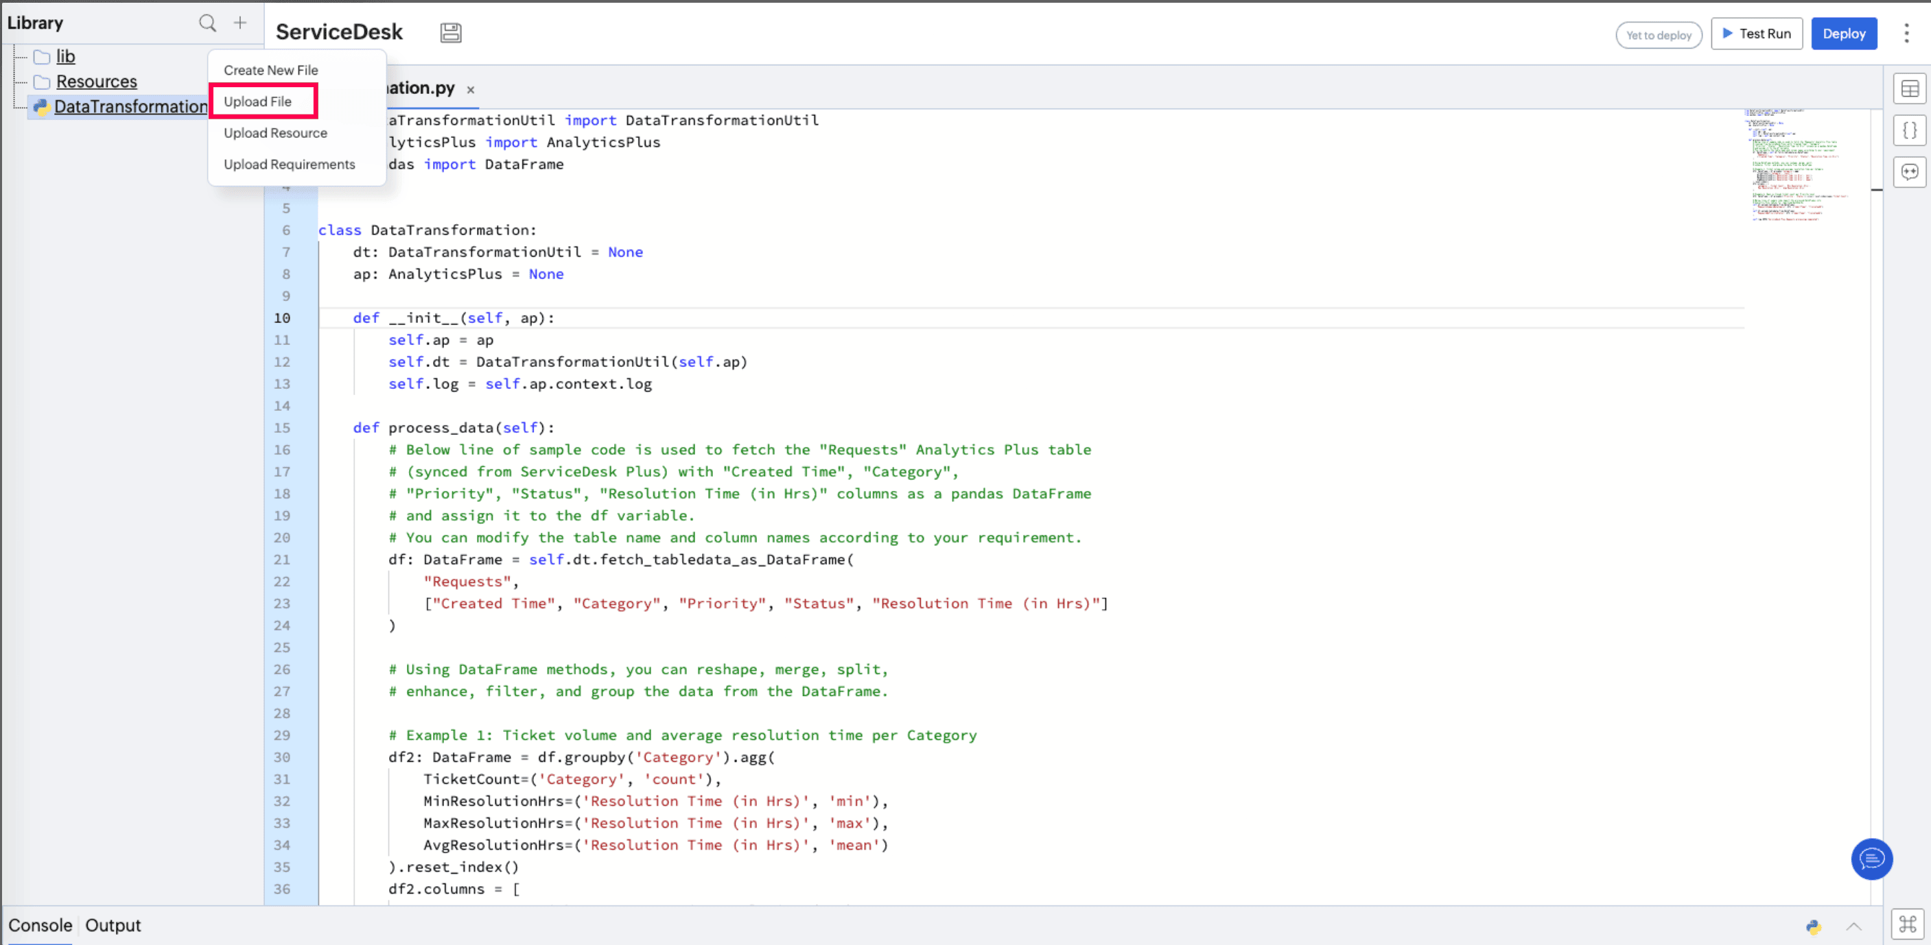Image resolution: width=1931 pixels, height=945 pixels.
Task: Place cursor on 'def __init__(self, ap):' line
Action: [x=454, y=318]
